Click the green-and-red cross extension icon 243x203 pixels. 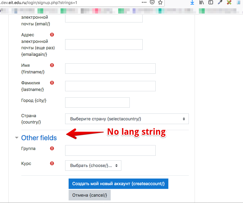tap(229, 2)
